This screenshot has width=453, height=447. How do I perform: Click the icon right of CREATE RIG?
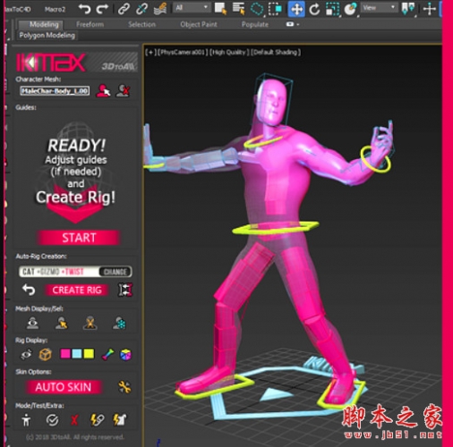pos(125,290)
